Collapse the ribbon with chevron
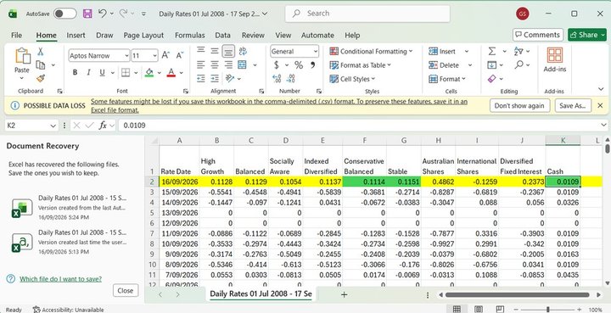Viewport: 611px width, 313px height. (x=601, y=89)
